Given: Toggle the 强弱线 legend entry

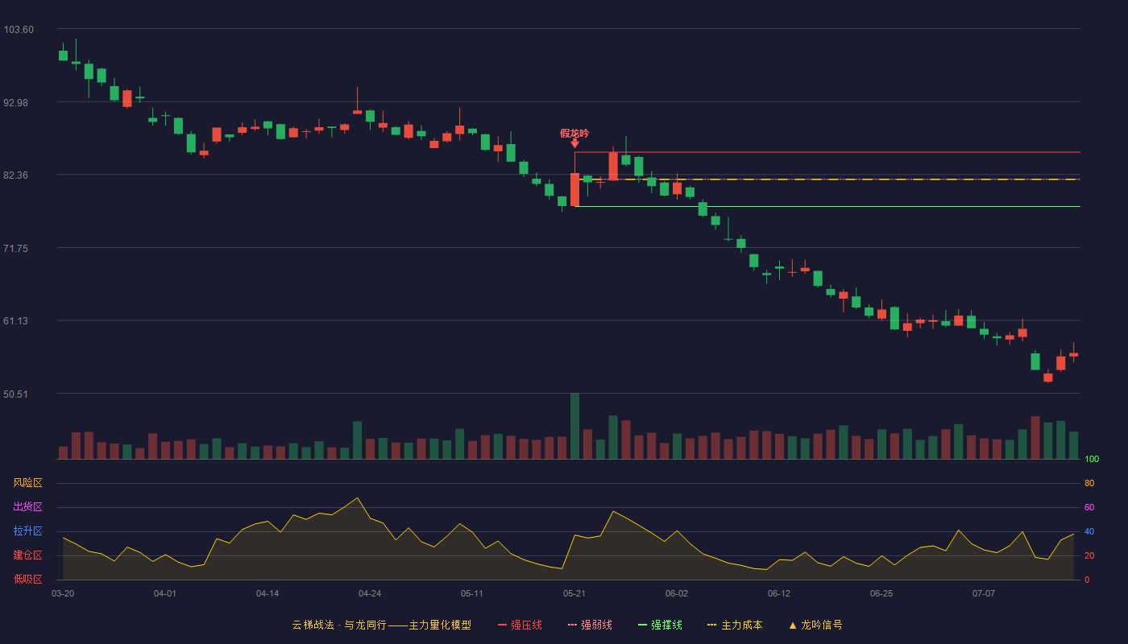Looking at the screenshot, I should [590, 625].
